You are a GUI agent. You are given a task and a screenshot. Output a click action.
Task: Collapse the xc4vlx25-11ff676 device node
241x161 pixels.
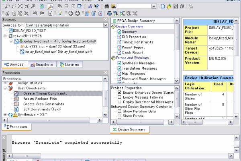(x=5, y=36)
